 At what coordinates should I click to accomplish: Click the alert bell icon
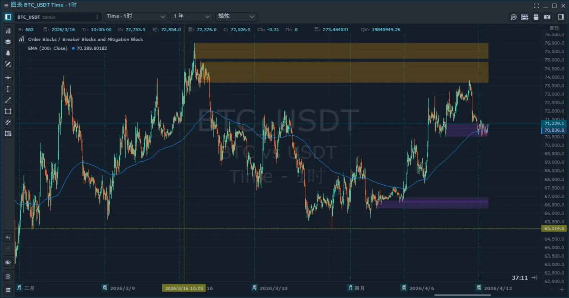tap(8, 53)
